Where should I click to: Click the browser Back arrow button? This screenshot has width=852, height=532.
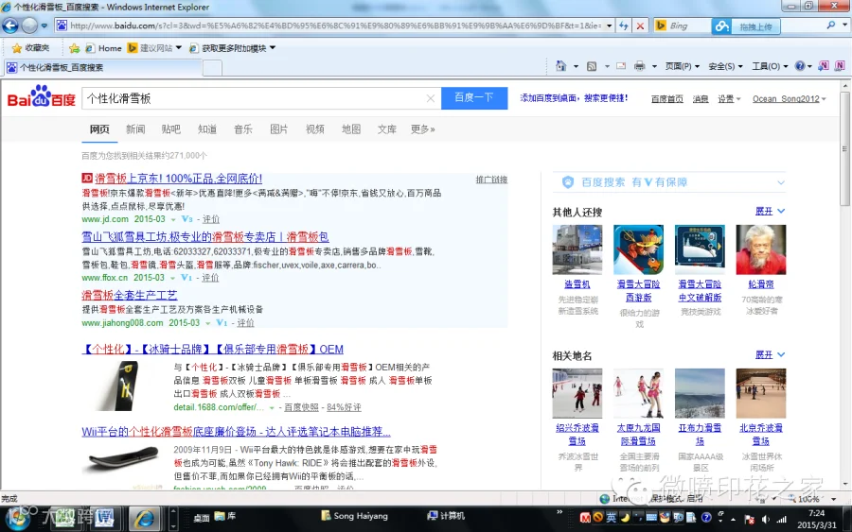point(10,26)
